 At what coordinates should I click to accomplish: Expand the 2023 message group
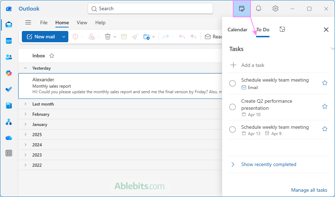click(25, 155)
